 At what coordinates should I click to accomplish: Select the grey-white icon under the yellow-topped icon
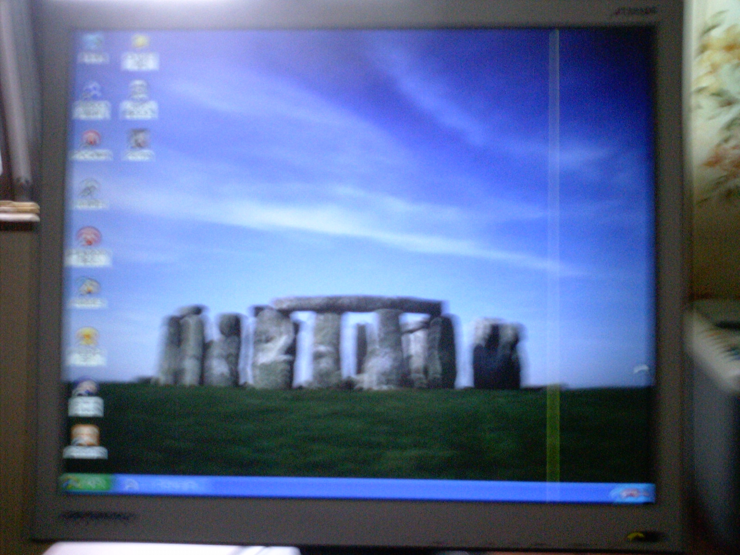click(x=139, y=99)
